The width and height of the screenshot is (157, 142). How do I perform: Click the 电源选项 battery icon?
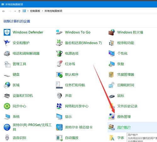(x=59, y=53)
